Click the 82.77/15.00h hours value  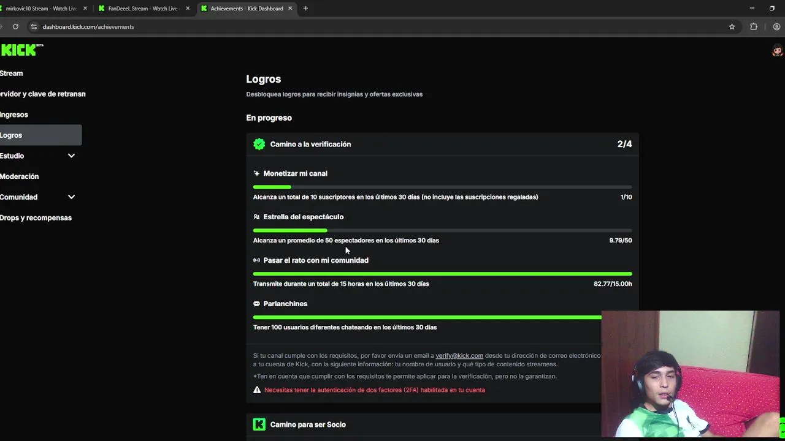click(613, 284)
